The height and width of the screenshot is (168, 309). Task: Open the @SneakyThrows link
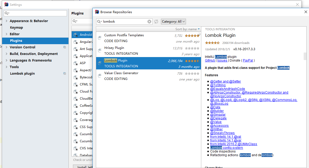pos(222,133)
